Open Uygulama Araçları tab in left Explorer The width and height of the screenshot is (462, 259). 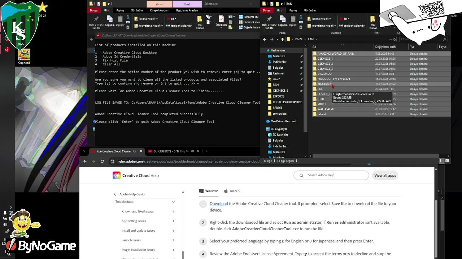click(x=187, y=10)
